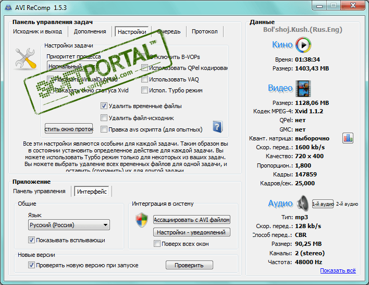Open the Протокол tab

pos(204,32)
